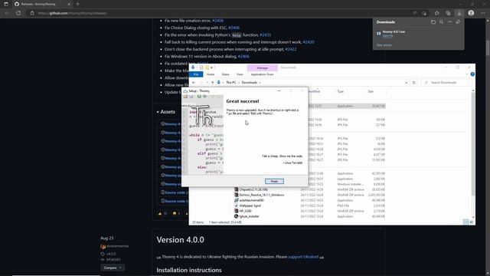Screen dimensions: 490x276
Task: Expand the quick access toolbar dropdown arrow
Action: tap(211, 67)
